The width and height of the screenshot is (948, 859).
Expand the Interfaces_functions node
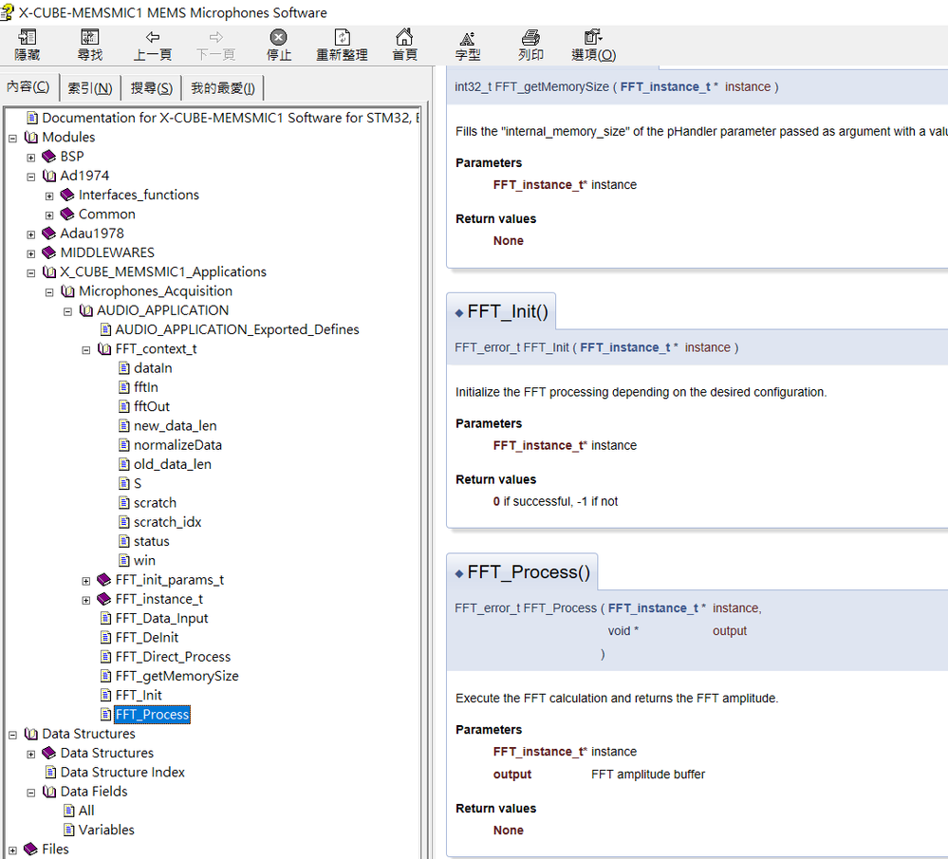[49, 196]
